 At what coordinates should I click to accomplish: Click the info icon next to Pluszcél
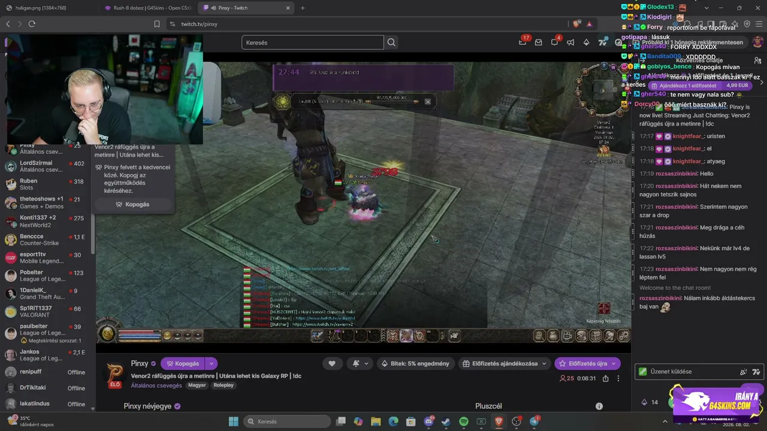point(599,406)
